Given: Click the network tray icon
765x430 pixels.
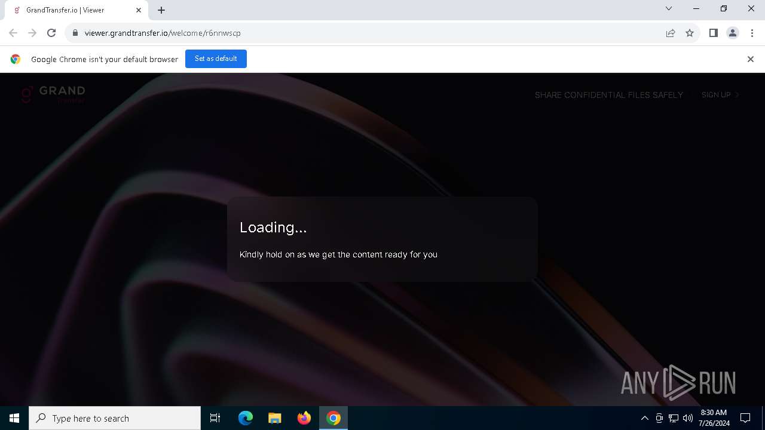Looking at the screenshot, I should (674, 418).
